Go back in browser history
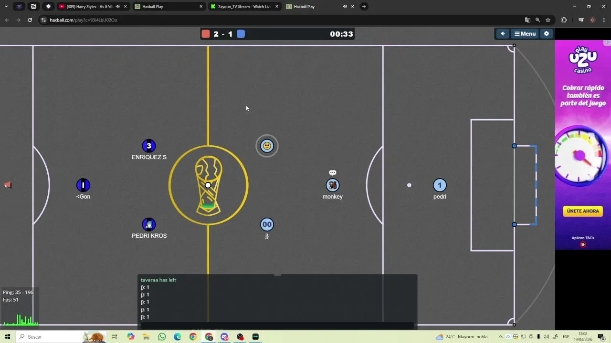The width and height of the screenshot is (611, 343). tap(7, 20)
